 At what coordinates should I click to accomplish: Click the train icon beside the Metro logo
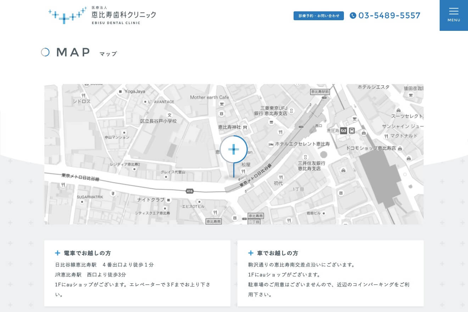[352, 130]
